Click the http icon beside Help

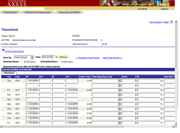(x=172, y=22)
